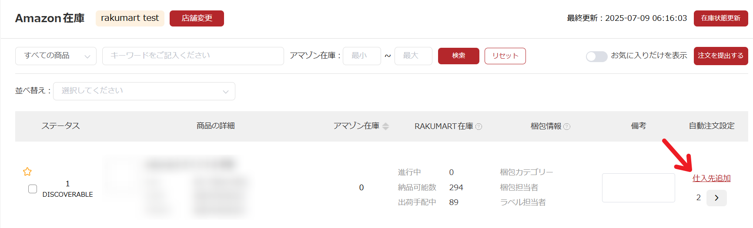Click the 最大 Amazon stock field
This screenshot has height=228, width=753.
[413, 56]
